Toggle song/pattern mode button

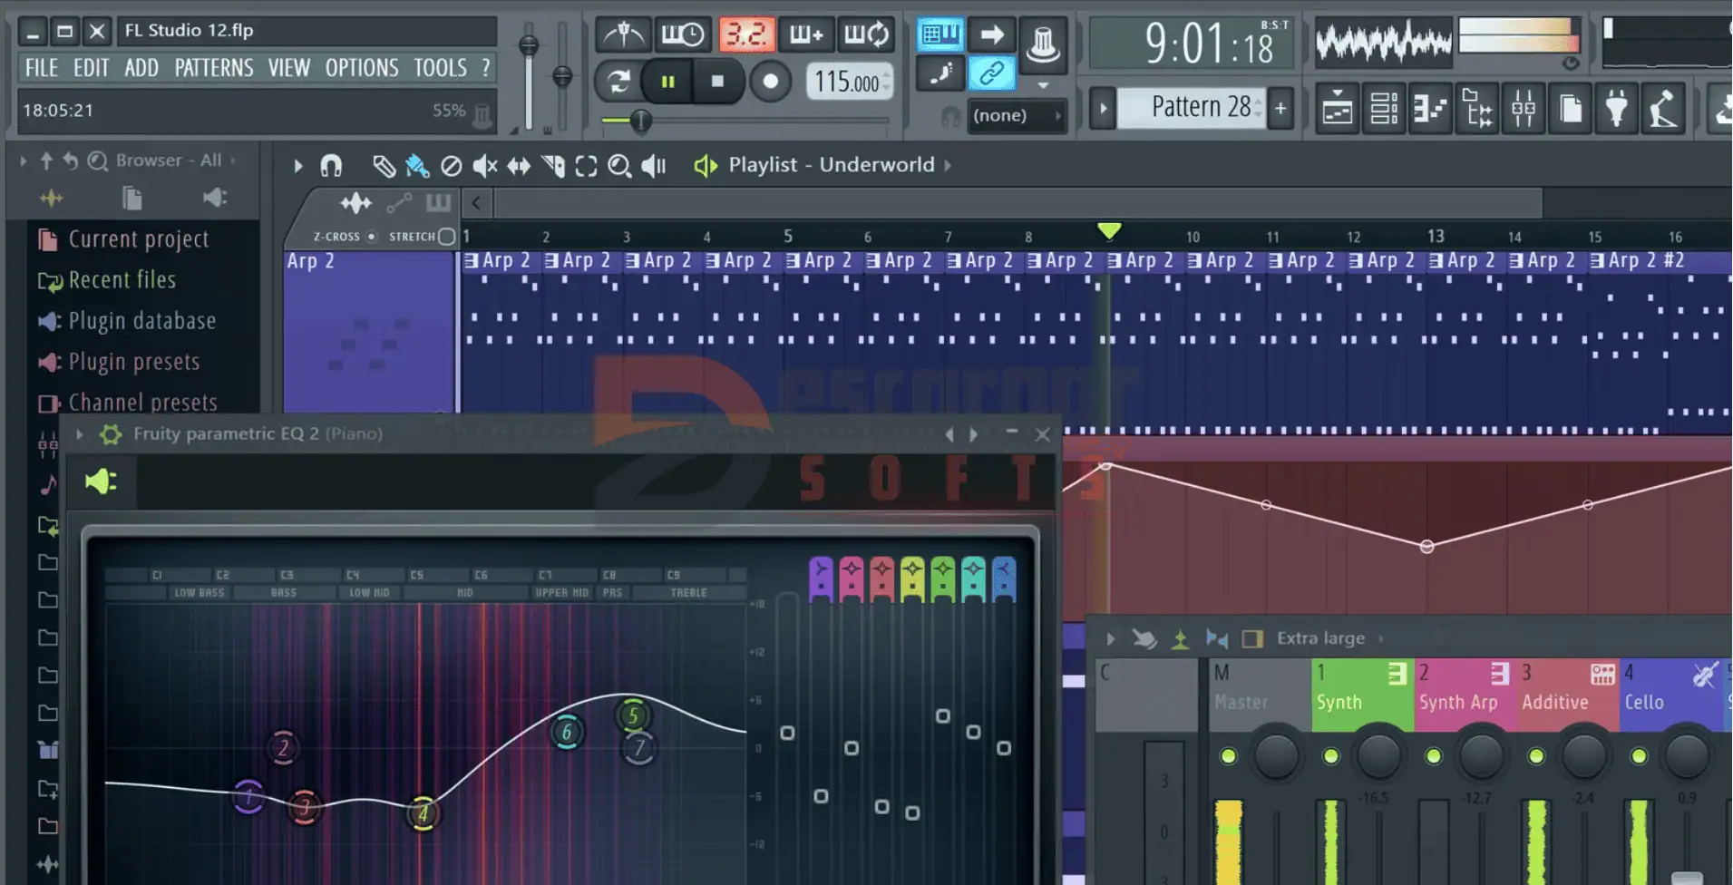(618, 82)
